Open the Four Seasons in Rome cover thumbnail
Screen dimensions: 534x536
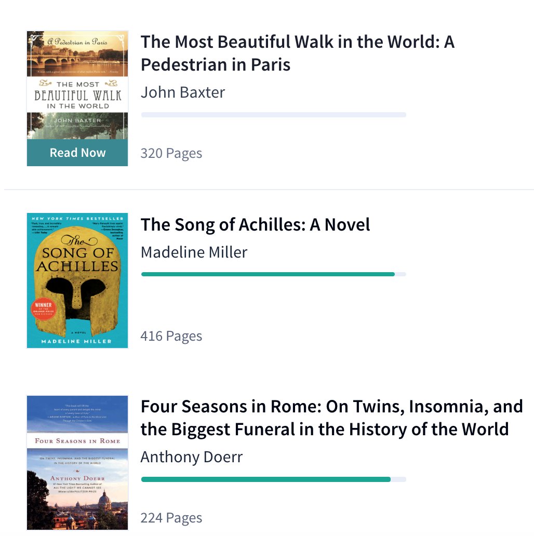(77, 463)
